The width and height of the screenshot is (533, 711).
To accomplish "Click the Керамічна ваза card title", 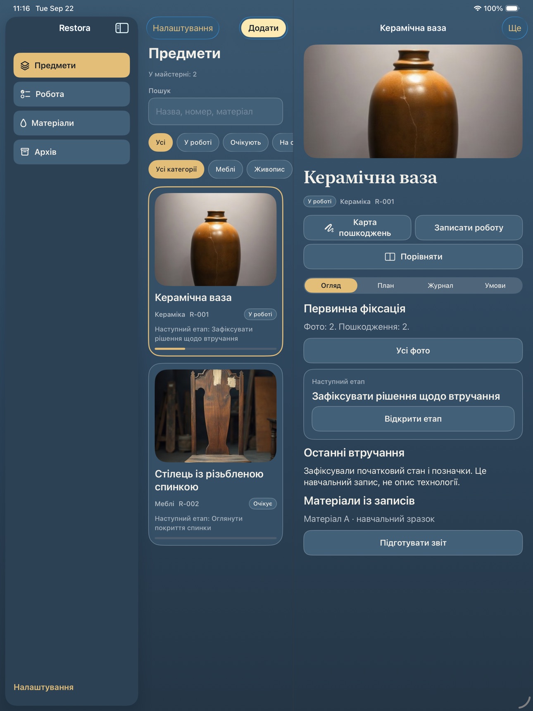I will pos(193,298).
